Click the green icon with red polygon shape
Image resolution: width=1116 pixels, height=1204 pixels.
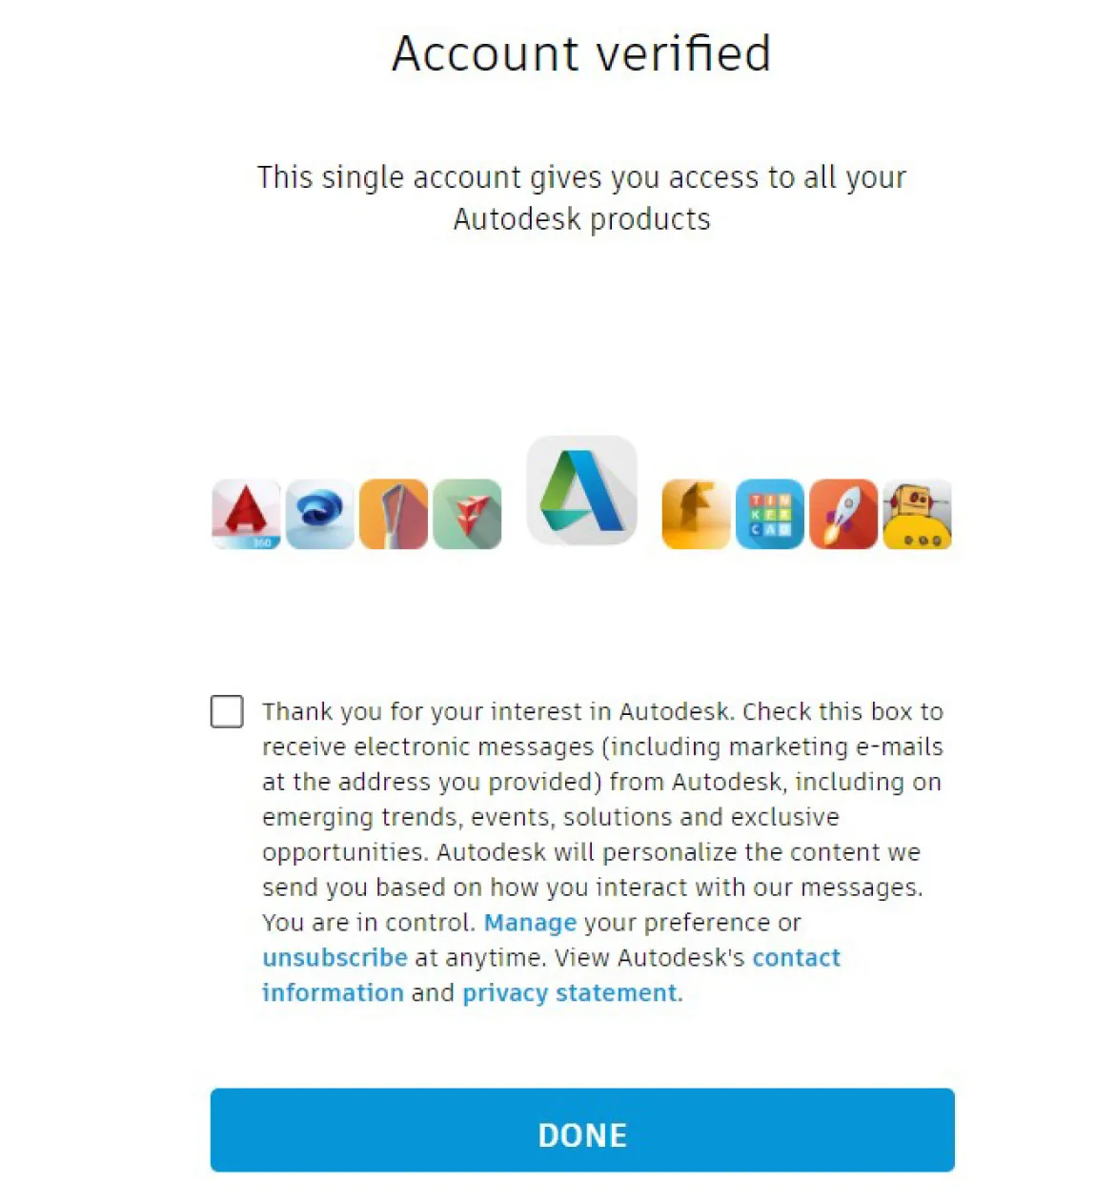tap(467, 515)
